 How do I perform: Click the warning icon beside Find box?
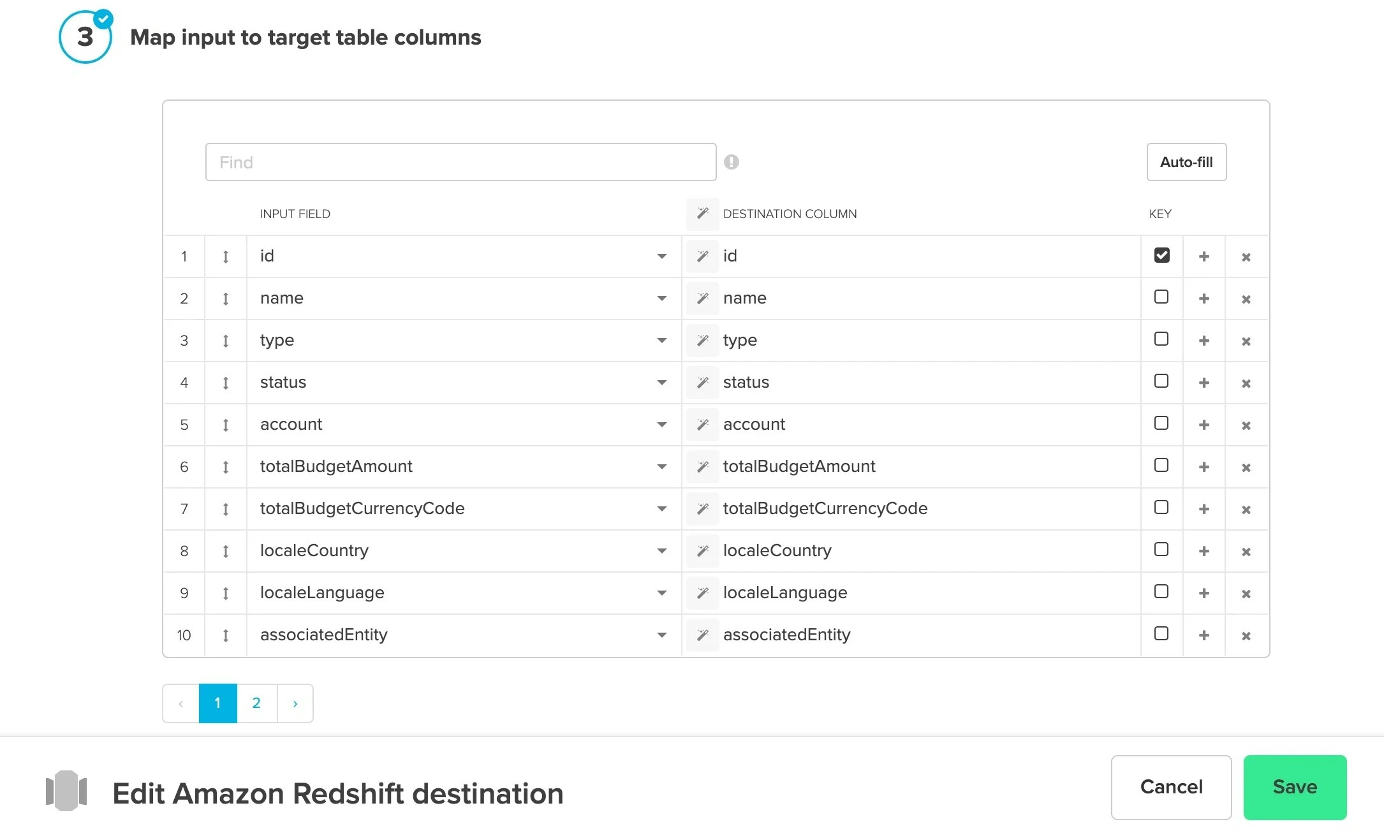click(x=732, y=162)
